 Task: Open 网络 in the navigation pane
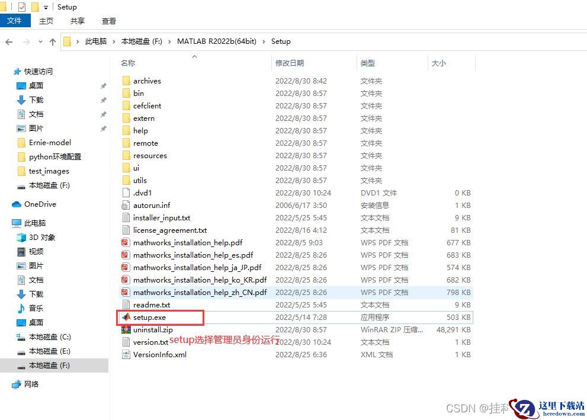pyautogui.click(x=31, y=384)
